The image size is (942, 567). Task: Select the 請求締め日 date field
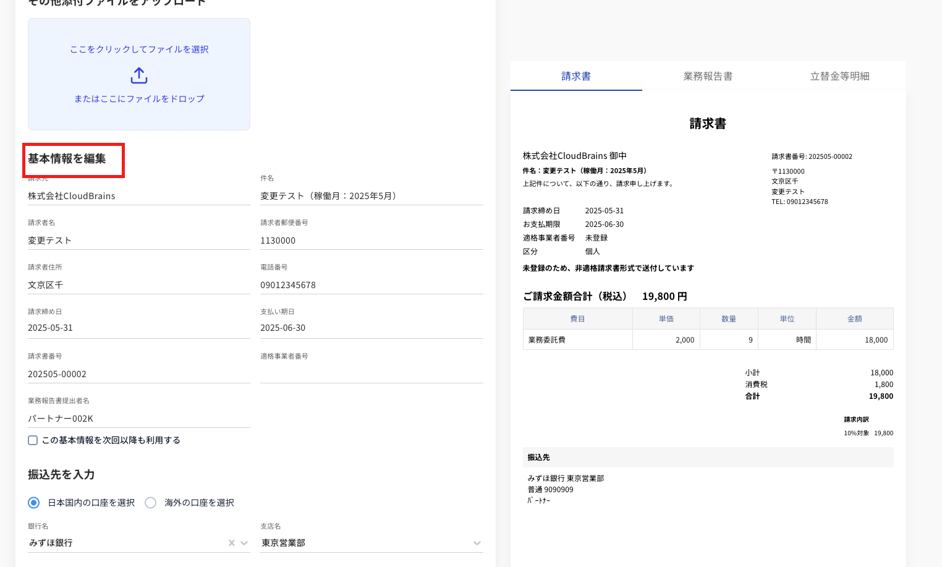tap(138, 328)
